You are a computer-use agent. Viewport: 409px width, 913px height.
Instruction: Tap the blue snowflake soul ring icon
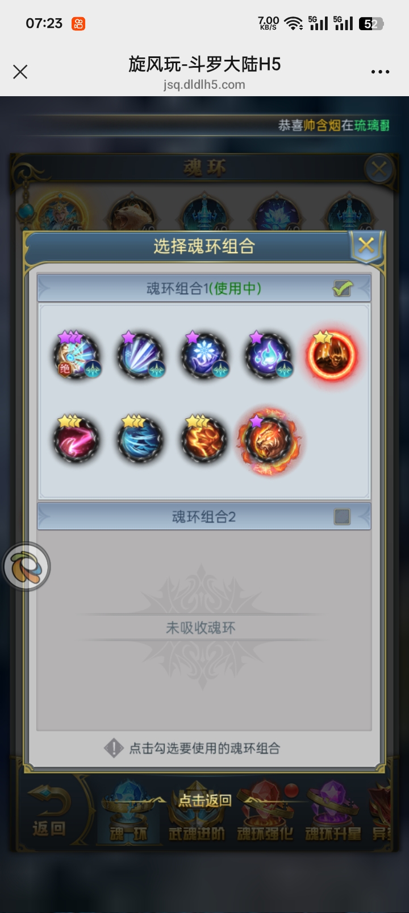(204, 356)
